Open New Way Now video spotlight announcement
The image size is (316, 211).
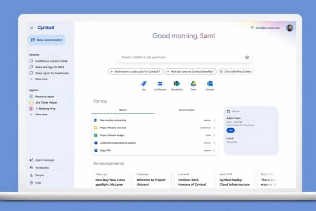point(111,180)
